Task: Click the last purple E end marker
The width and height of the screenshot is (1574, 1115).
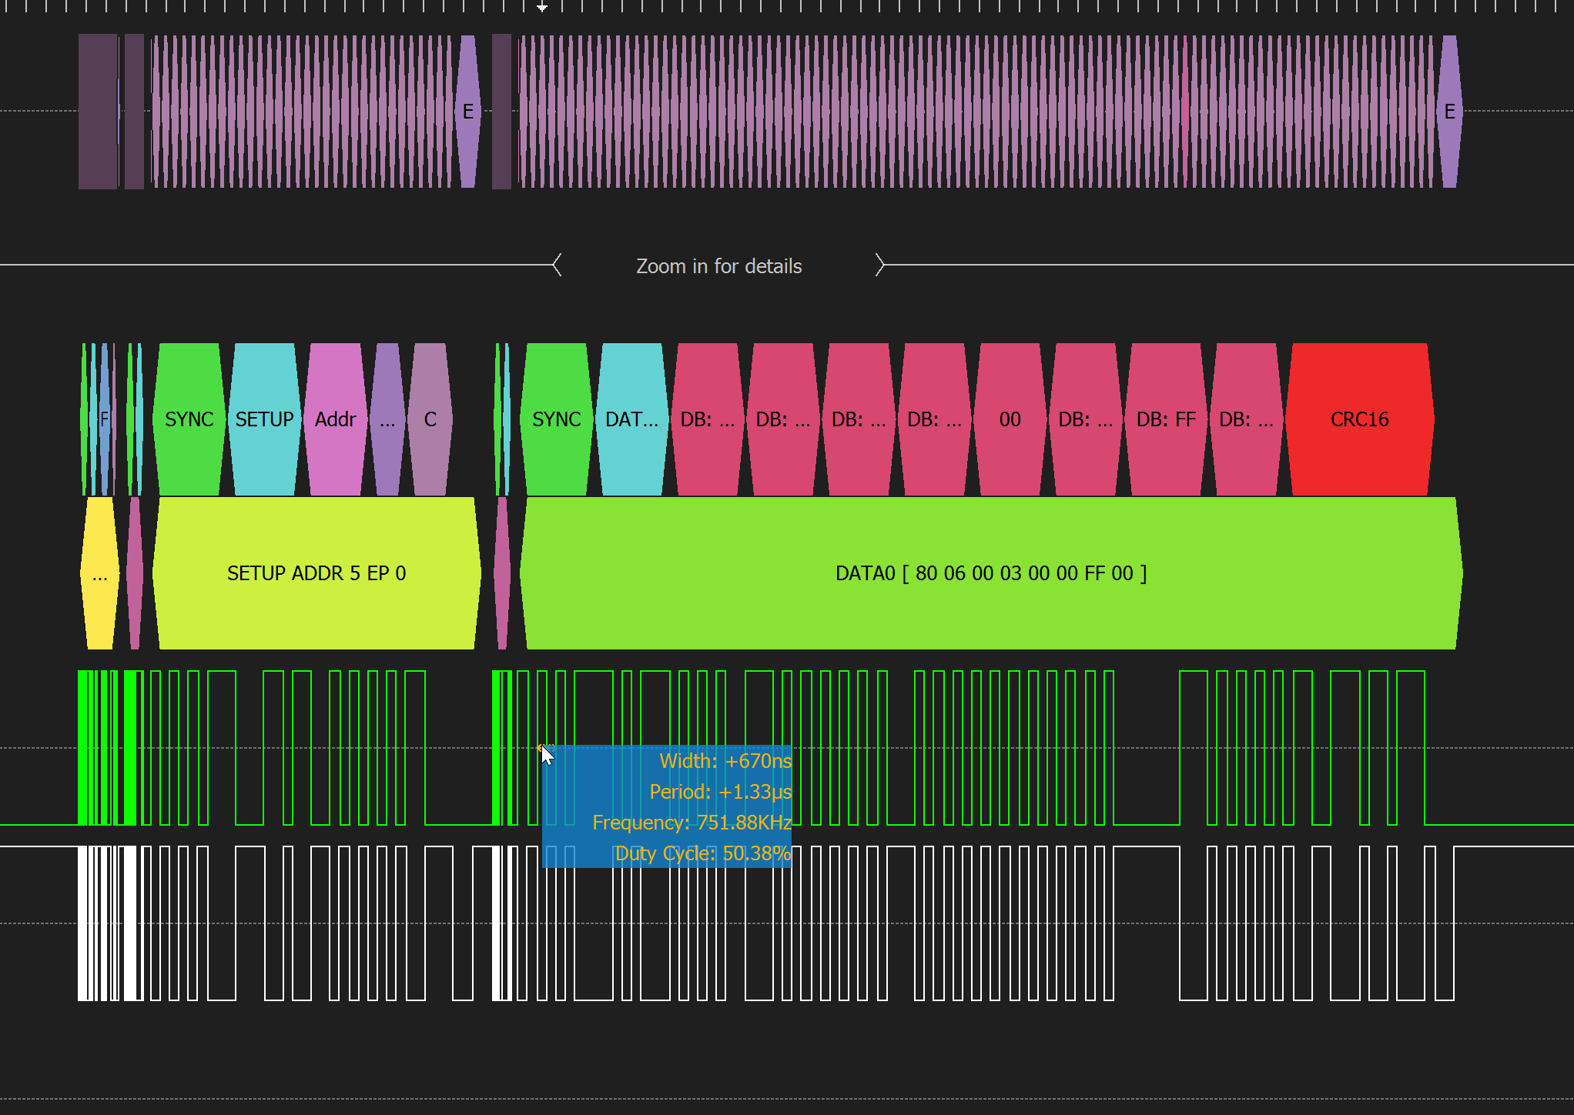Action: pyautogui.click(x=1449, y=112)
